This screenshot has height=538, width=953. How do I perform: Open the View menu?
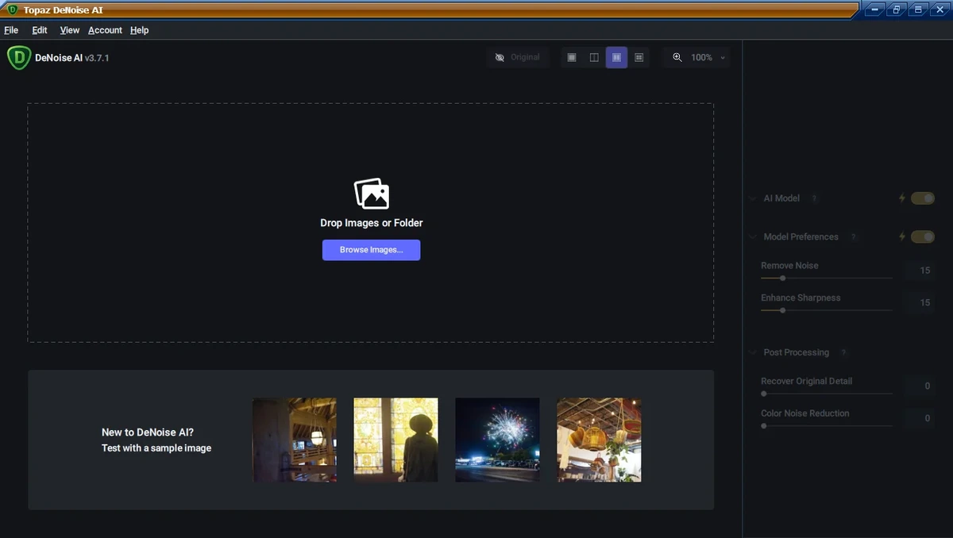(x=70, y=30)
